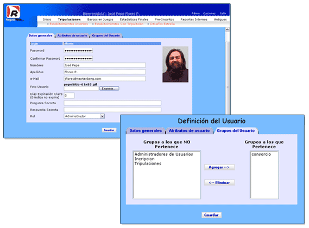Open Establecimientos Inscritos submenu link
Screen dimensions: 309x228
pos(68,24)
